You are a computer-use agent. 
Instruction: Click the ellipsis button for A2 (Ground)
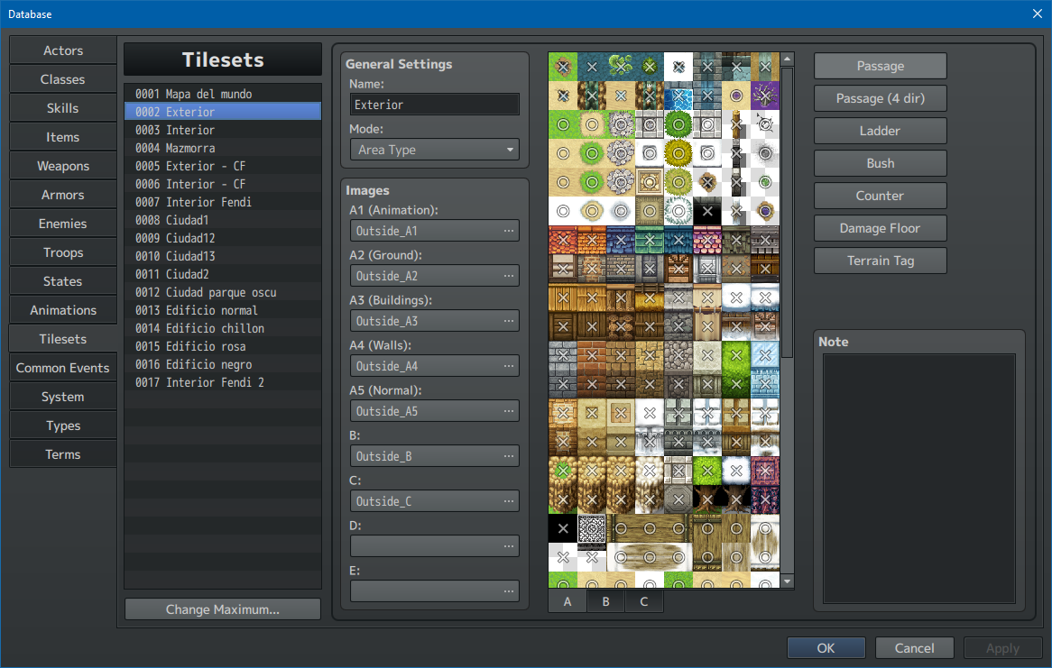(x=509, y=276)
